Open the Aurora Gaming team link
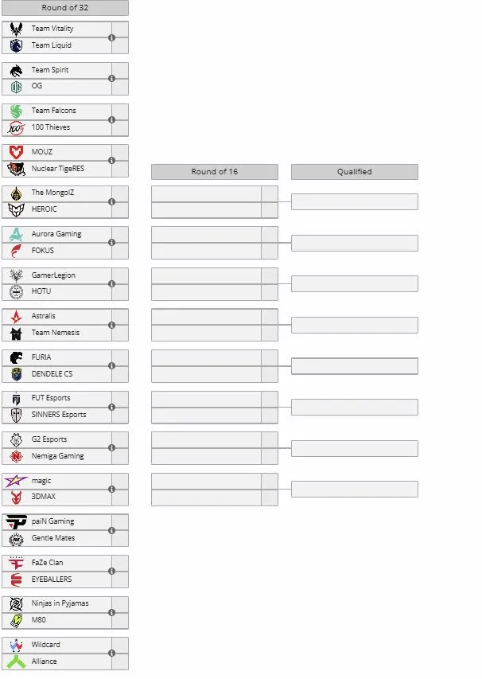482x679 pixels. (56, 234)
